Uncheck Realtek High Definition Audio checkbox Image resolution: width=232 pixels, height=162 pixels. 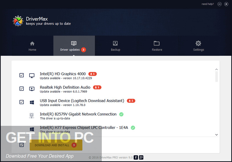pyautogui.click(x=21, y=89)
